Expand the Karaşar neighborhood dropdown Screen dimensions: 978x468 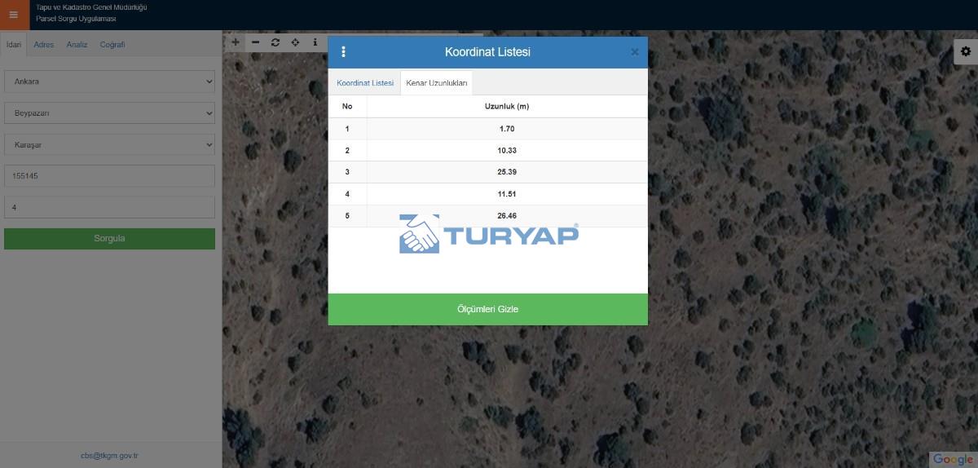[x=109, y=144]
